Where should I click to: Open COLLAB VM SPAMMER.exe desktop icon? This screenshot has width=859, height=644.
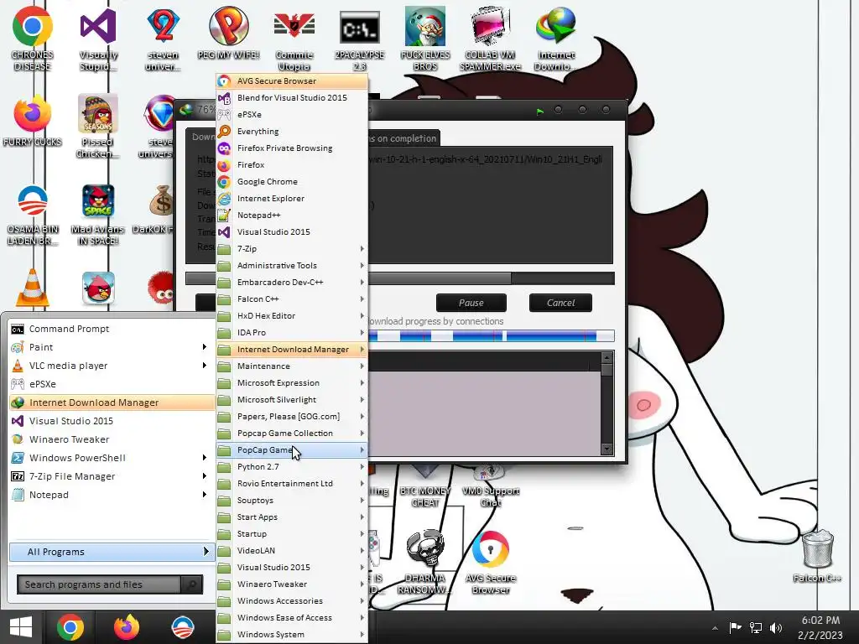(490, 39)
